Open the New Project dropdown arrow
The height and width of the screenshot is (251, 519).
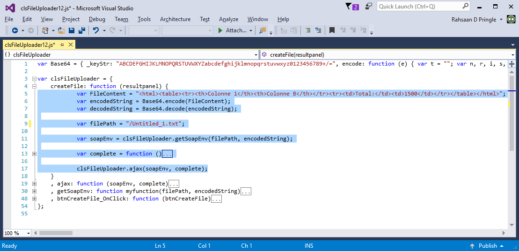[x=53, y=30]
